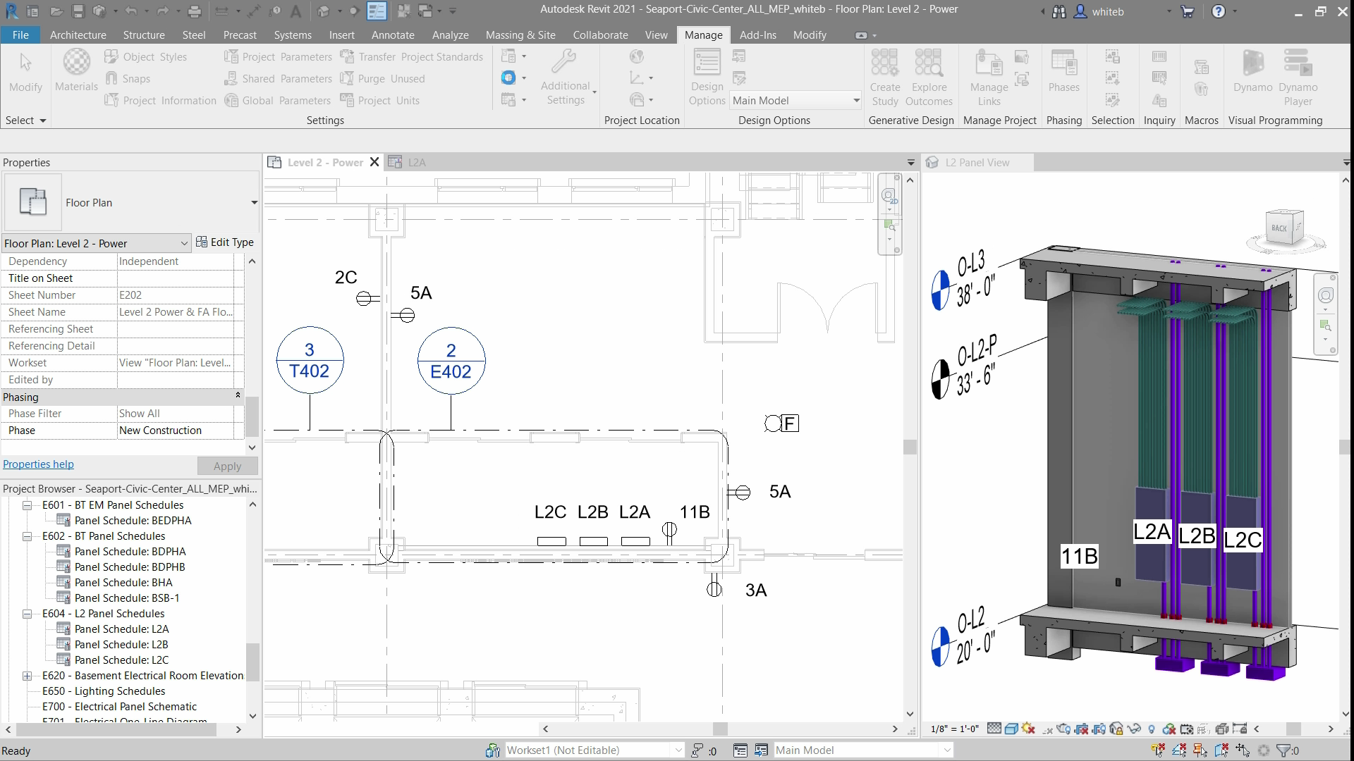Open Panel Schedule: L2B in browser
This screenshot has width=1354, height=761.
click(x=121, y=645)
